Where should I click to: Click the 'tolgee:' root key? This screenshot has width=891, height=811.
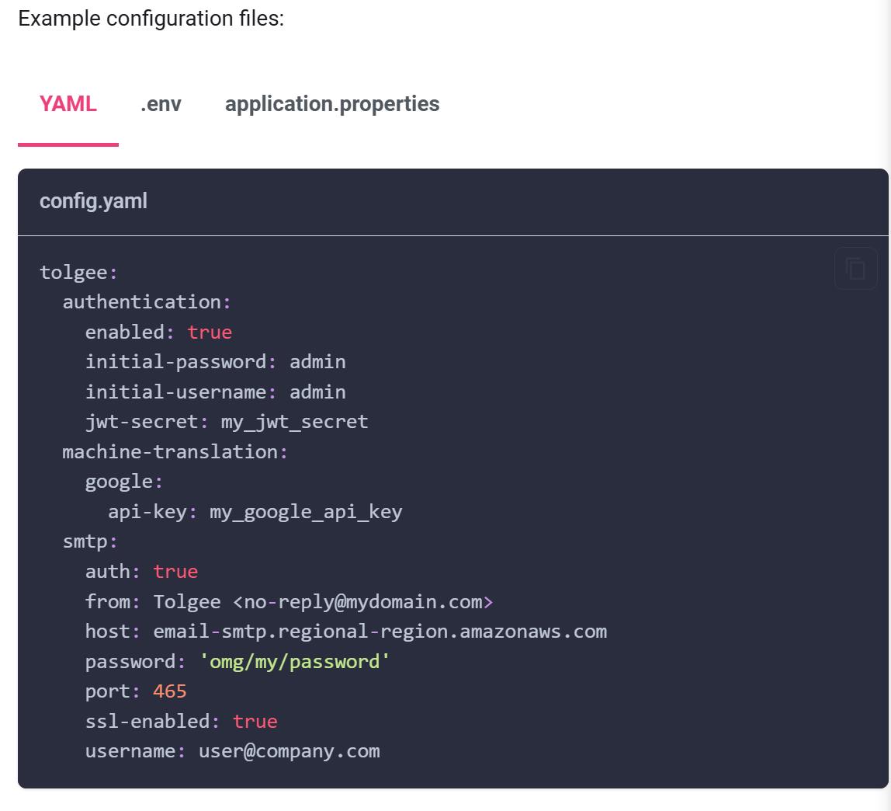[x=78, y=273]
